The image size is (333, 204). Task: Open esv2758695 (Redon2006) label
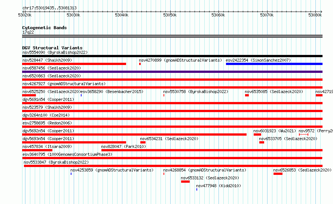click(47, 123)
